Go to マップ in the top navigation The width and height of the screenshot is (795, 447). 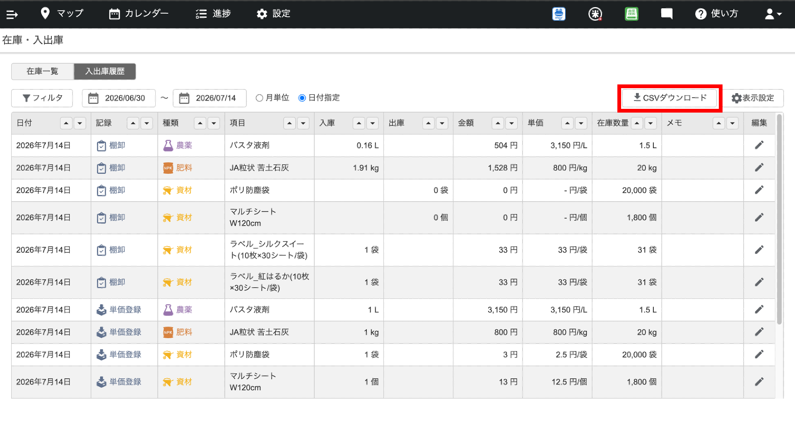(62, 14)
